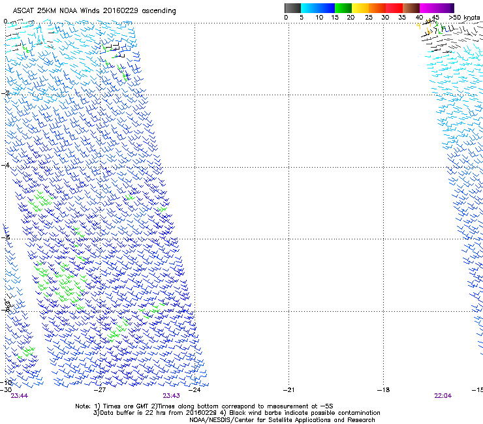Click the note line starting '3)Data buffer is 22 hrs'

236,413
